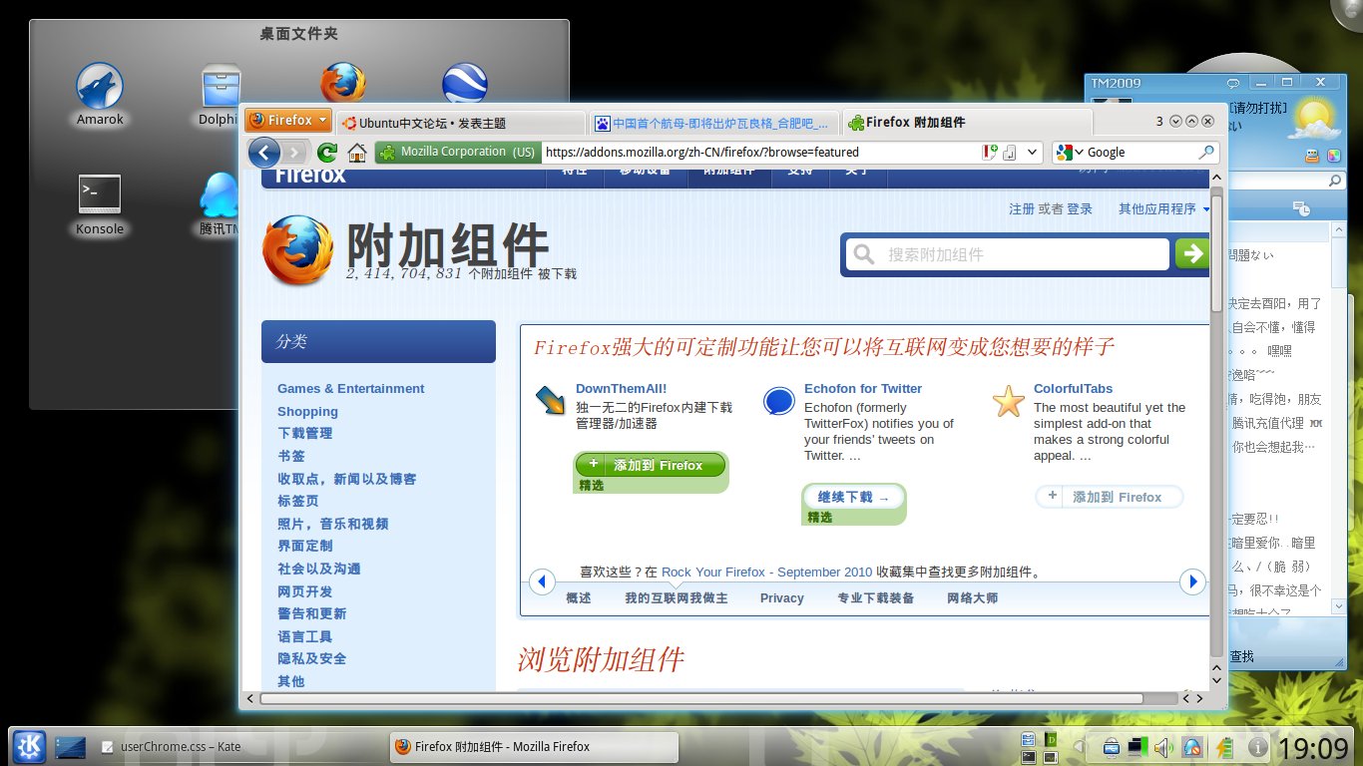Click the ColorfulTabs star icon
The height and width of the screenshot is (766, 1363).
[x=1008, y=401]
